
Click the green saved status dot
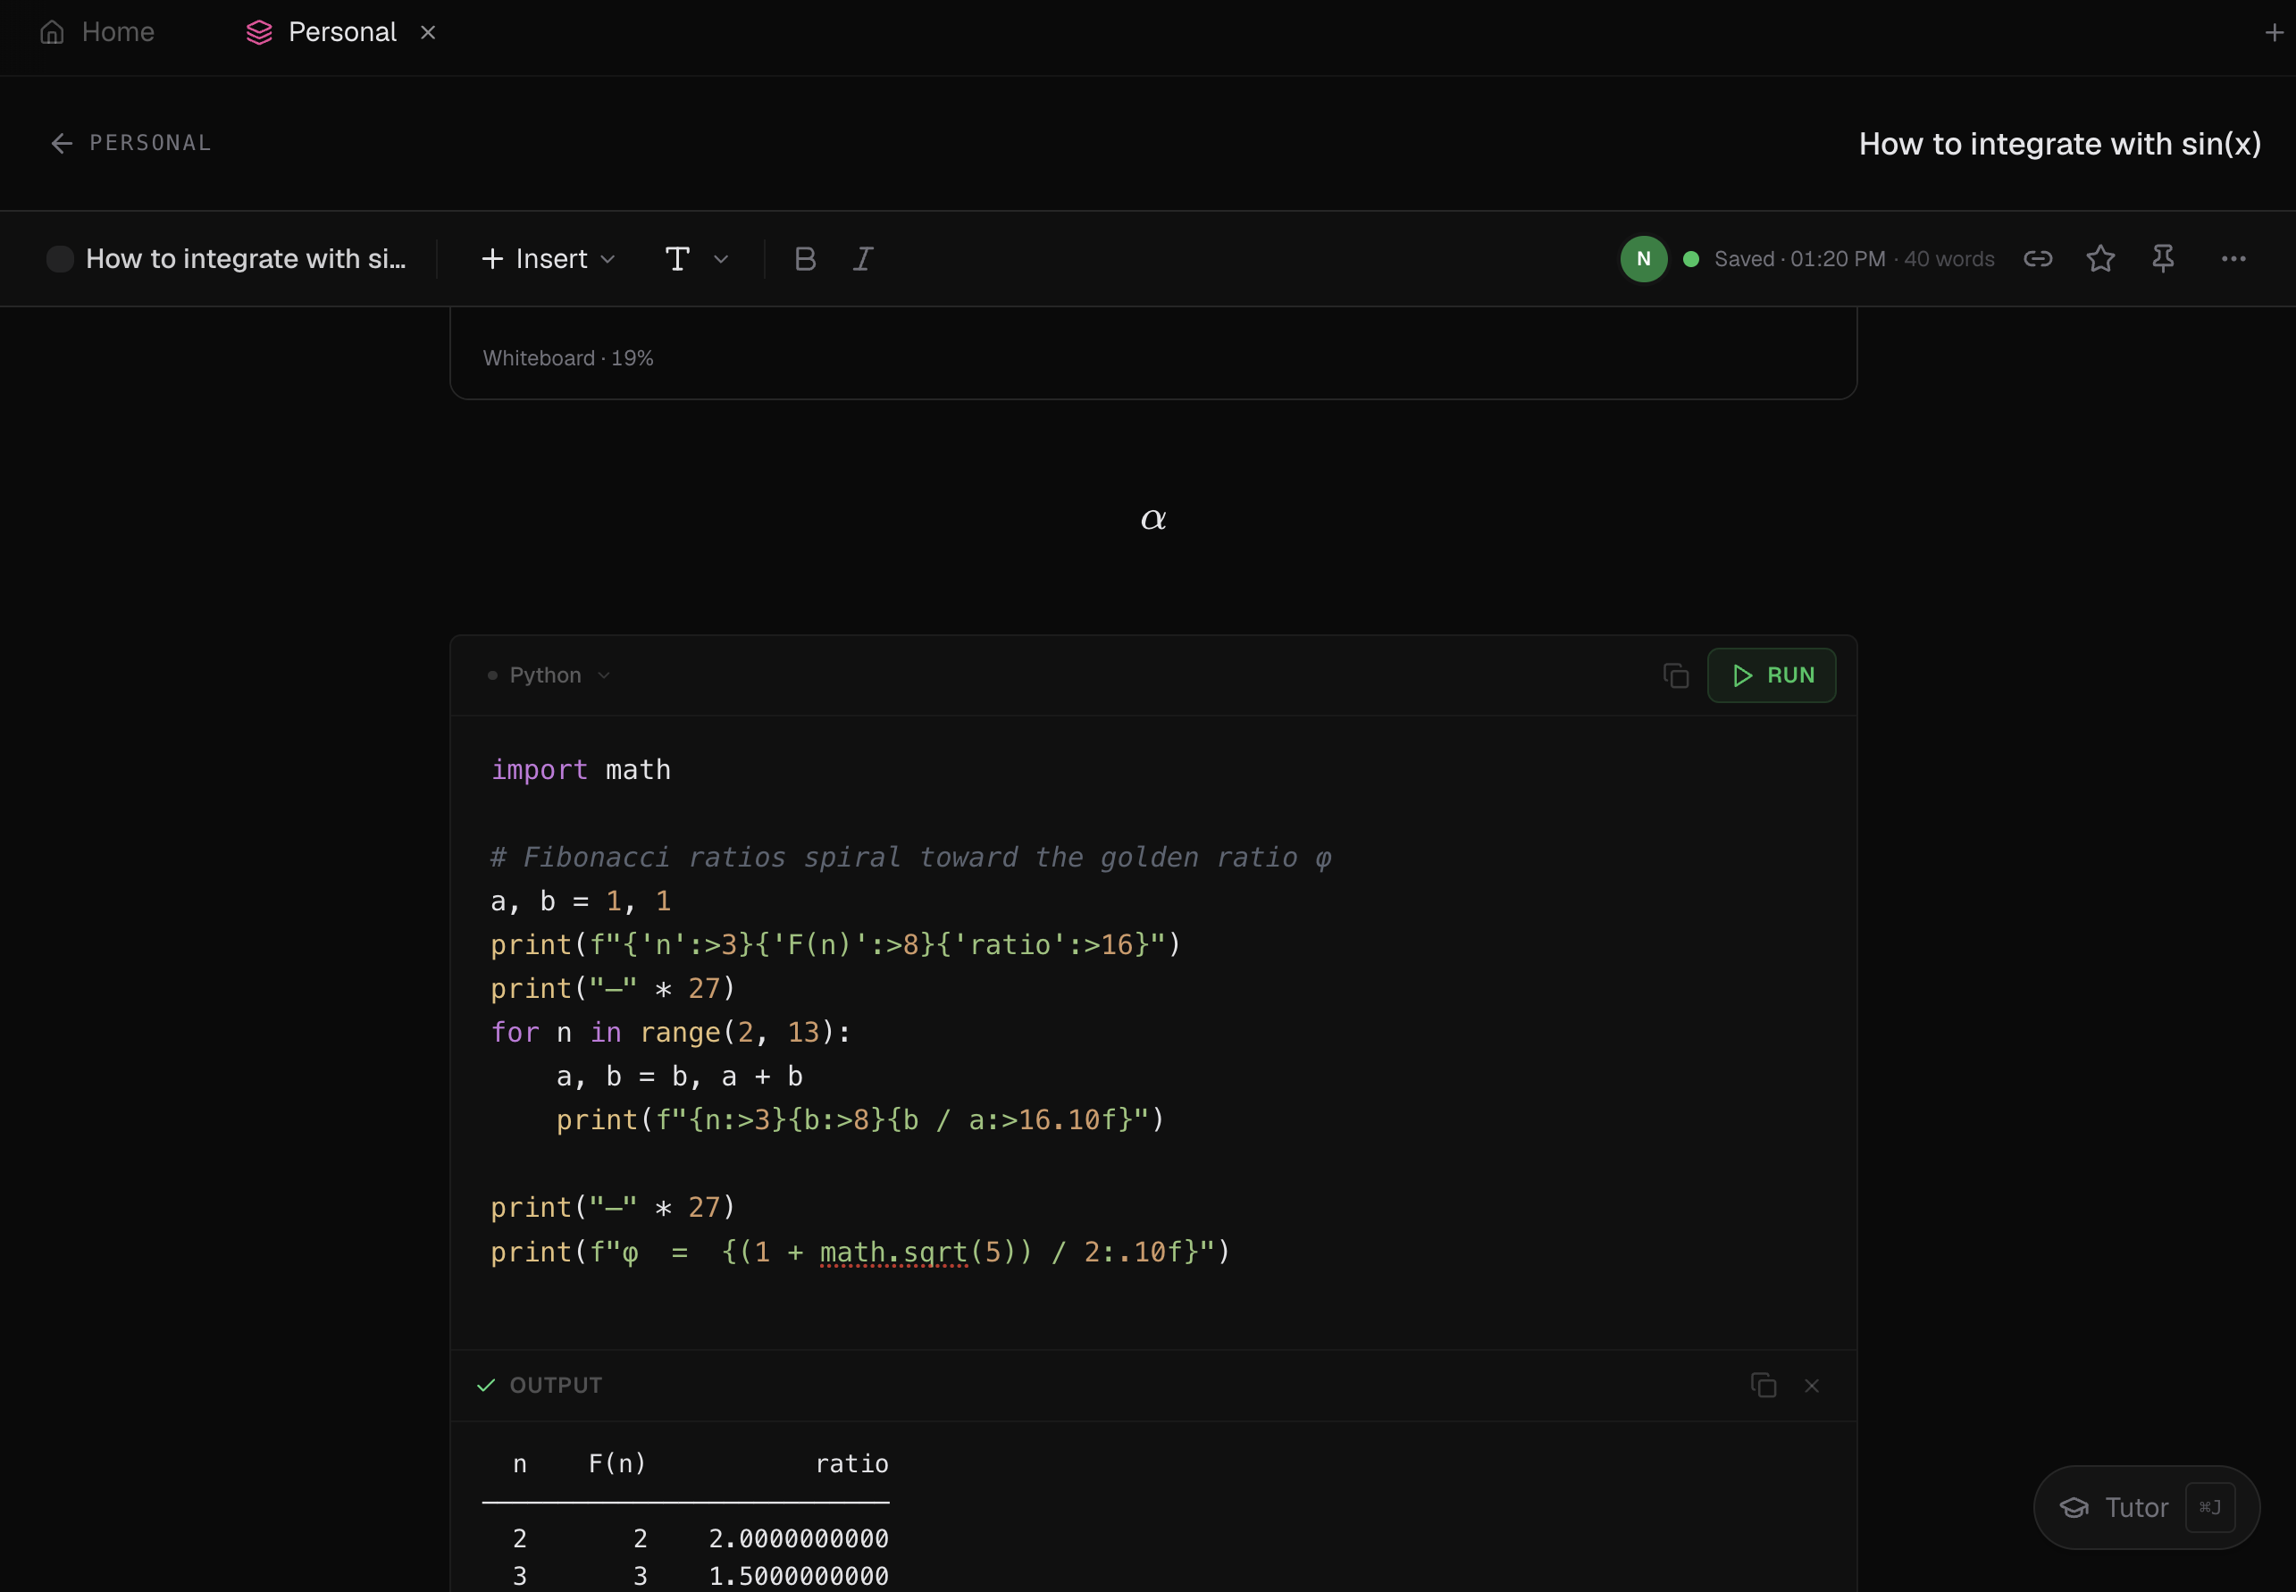[x=1690, y=258]
